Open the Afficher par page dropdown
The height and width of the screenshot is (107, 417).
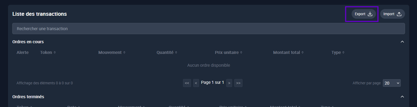tap(392, 83)
